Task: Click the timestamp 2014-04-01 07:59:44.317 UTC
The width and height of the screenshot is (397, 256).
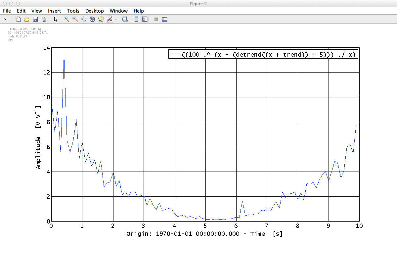Action: [28, 33]
